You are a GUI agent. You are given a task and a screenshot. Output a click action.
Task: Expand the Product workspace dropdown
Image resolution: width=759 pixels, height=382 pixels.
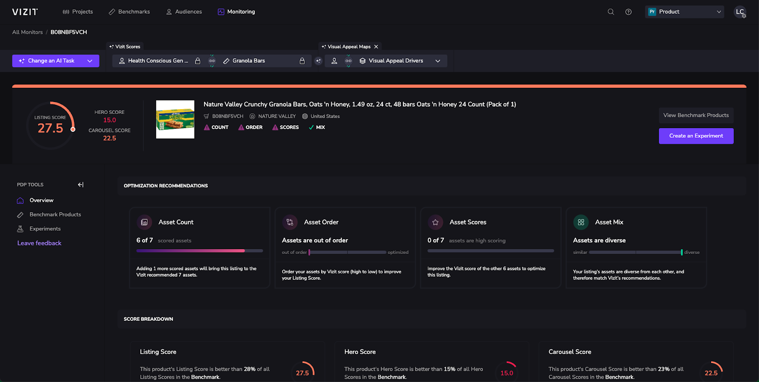[685, 12]
